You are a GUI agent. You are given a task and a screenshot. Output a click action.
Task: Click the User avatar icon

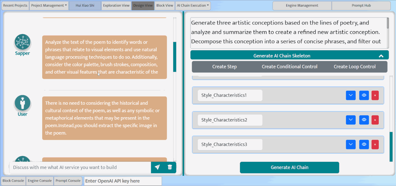coord(22,103)
